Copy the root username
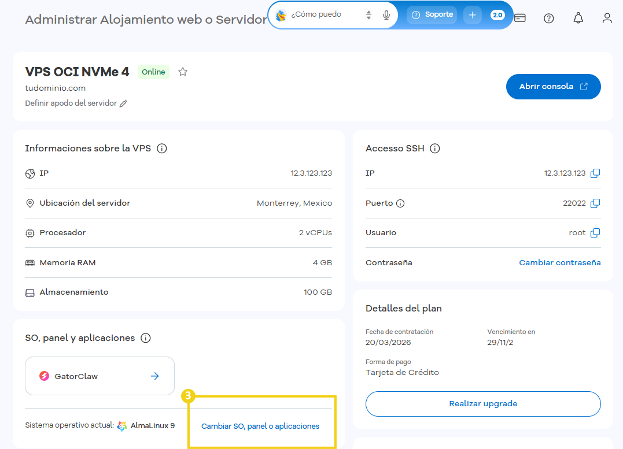The width and height of the screenshot is (623, 449). (x=595, y=233)
